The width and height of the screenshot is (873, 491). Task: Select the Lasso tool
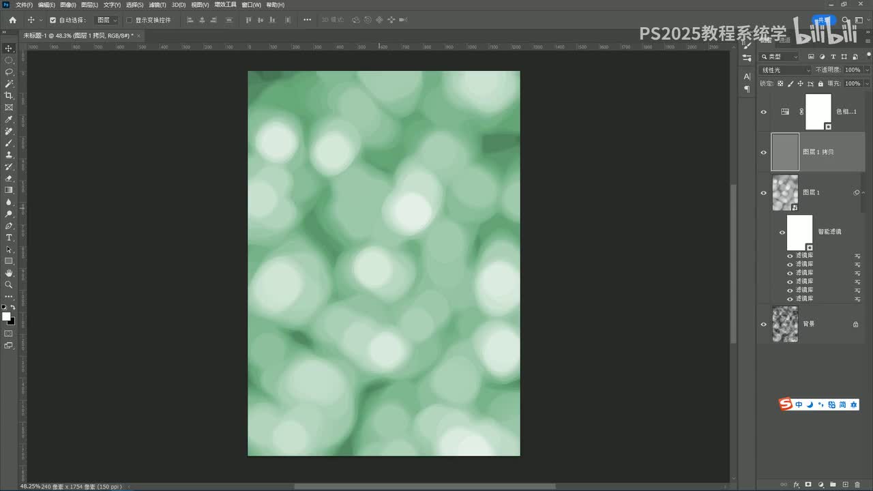pos(9,72)
